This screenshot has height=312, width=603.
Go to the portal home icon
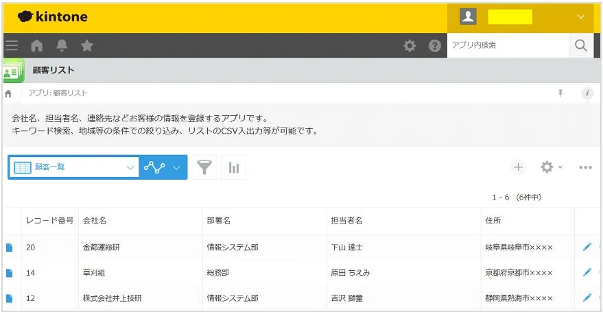click(37, 46)
